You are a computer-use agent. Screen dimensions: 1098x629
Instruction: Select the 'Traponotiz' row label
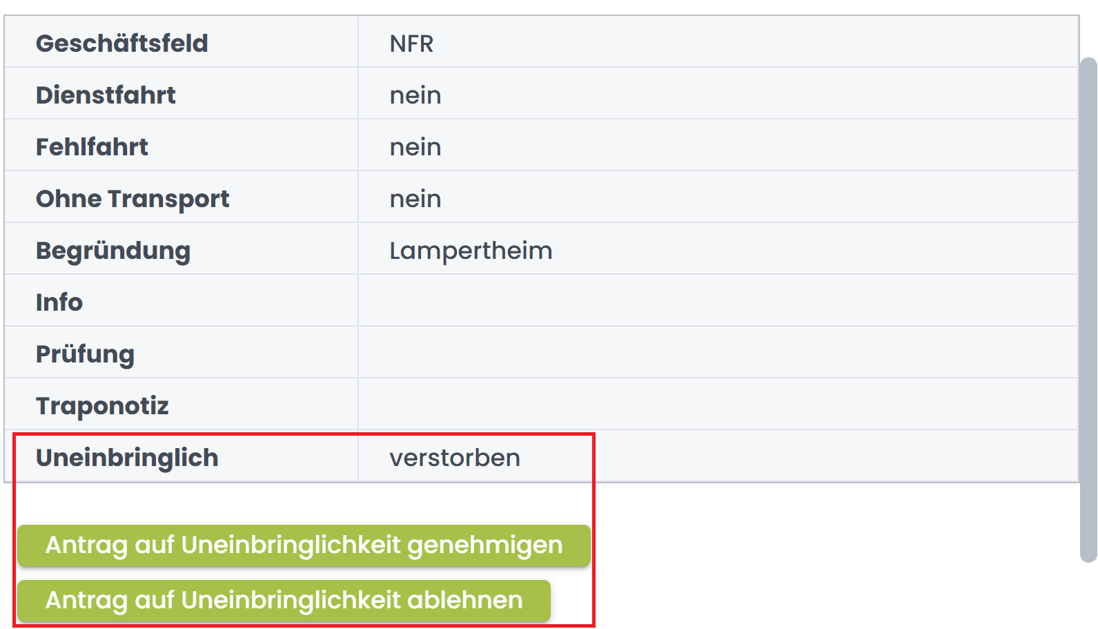pos(102,405)
